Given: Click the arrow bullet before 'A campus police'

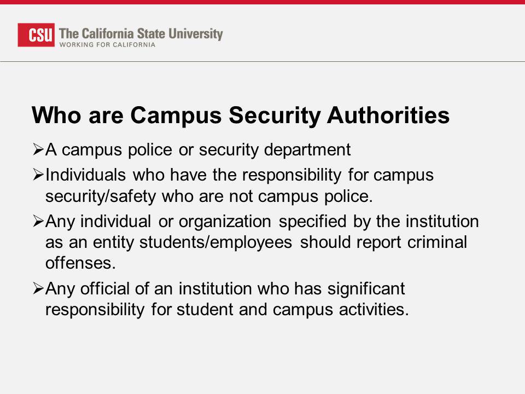Looking at the screenshot, I should click(x=38, y=149).
